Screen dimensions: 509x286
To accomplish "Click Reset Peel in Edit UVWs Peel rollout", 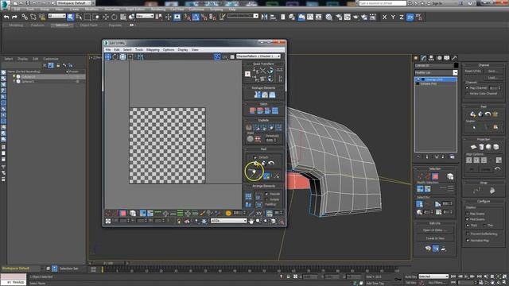I will coord(271,163).
